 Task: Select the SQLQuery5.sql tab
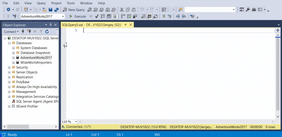point(91,25)
